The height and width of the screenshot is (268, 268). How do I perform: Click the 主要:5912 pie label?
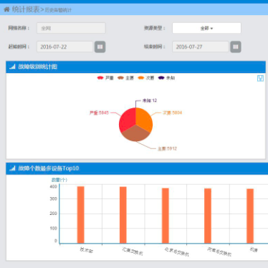point(167,148)
